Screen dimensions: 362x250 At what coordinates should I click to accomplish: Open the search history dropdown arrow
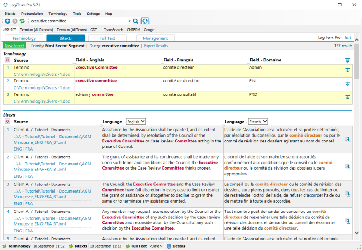129,21
